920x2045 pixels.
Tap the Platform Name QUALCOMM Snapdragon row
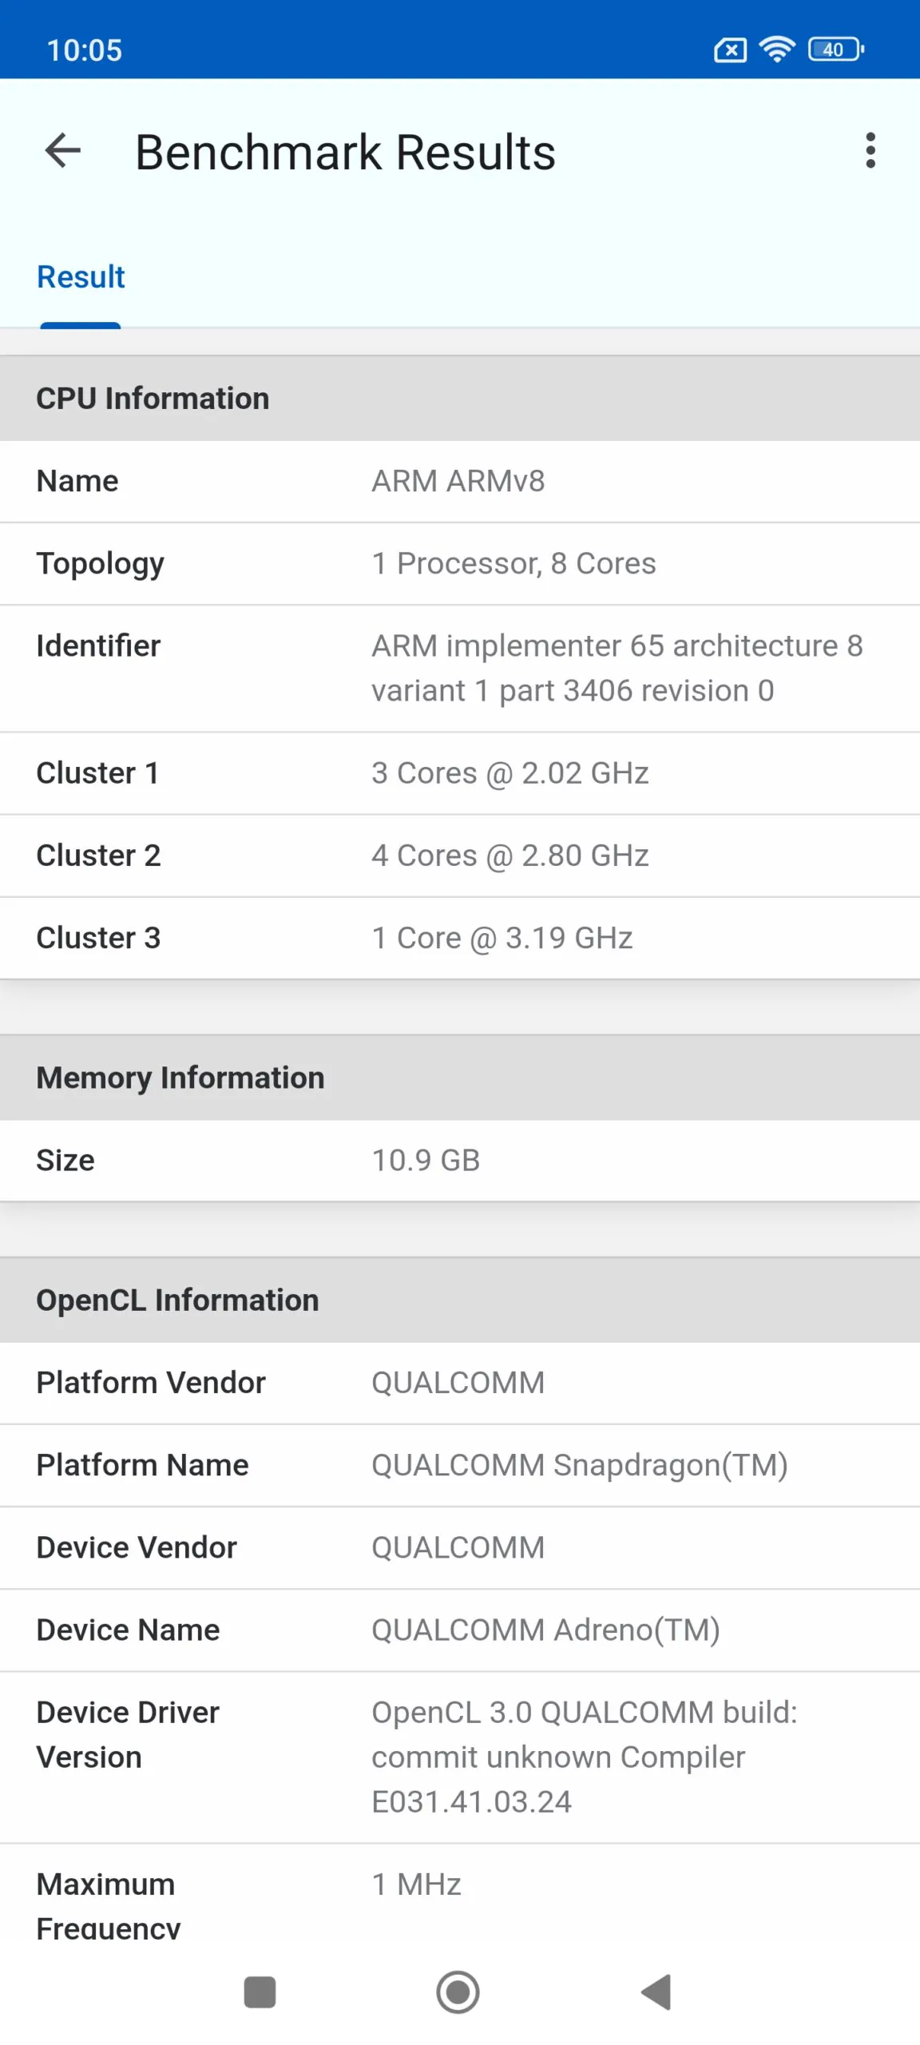[460, 1466]
